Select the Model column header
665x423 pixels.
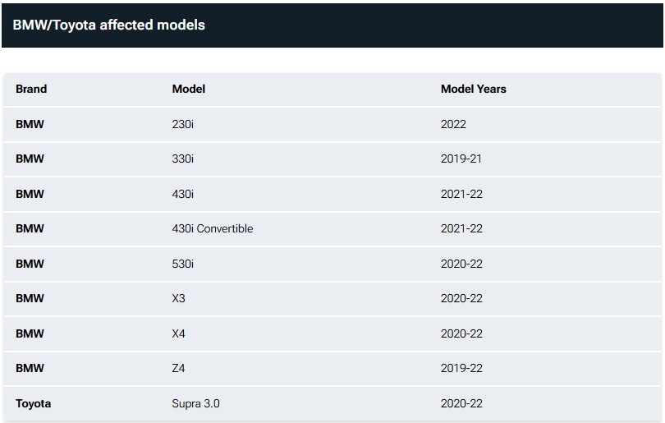pyautogui.click(x=189, y=89)
